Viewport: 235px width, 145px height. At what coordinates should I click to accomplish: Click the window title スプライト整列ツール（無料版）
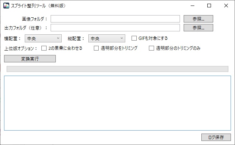point(38,6)
